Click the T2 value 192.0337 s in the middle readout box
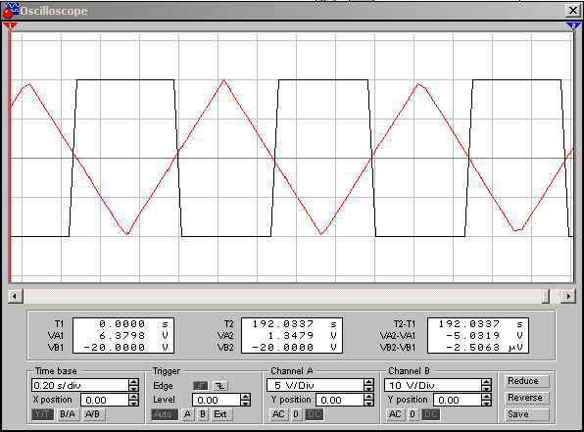The height and width of the screenshot is (432, 584). coord(294,323)
